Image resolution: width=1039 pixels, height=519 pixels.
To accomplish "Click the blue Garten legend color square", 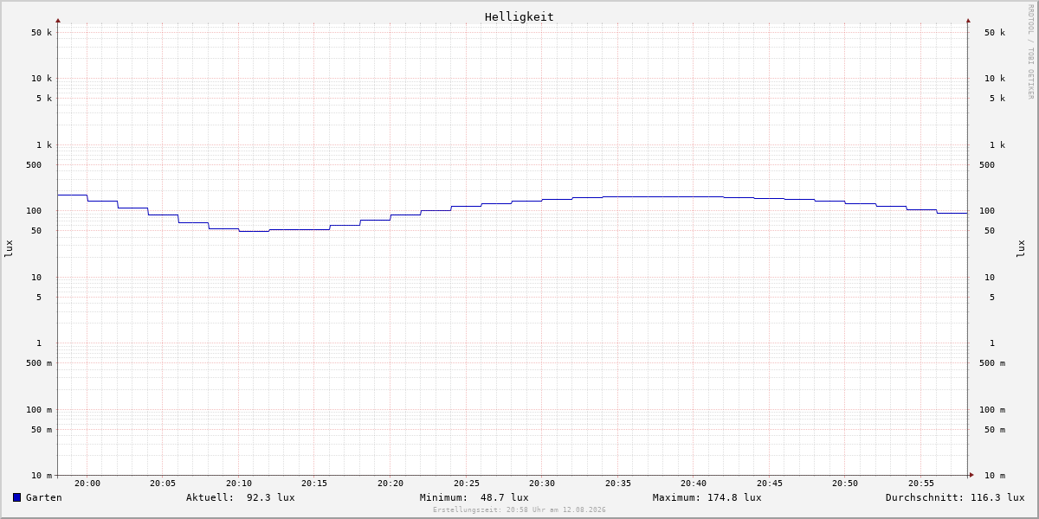I will 16,497.
